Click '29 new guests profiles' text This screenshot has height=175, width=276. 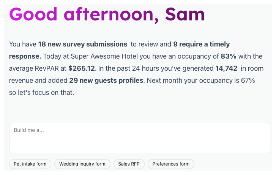coord(106,81)
